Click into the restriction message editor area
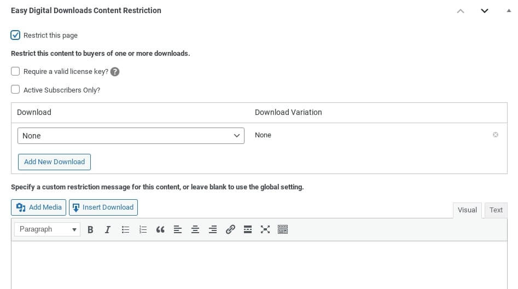This screenshot has width=518, height=289. [x=259, y=265]
